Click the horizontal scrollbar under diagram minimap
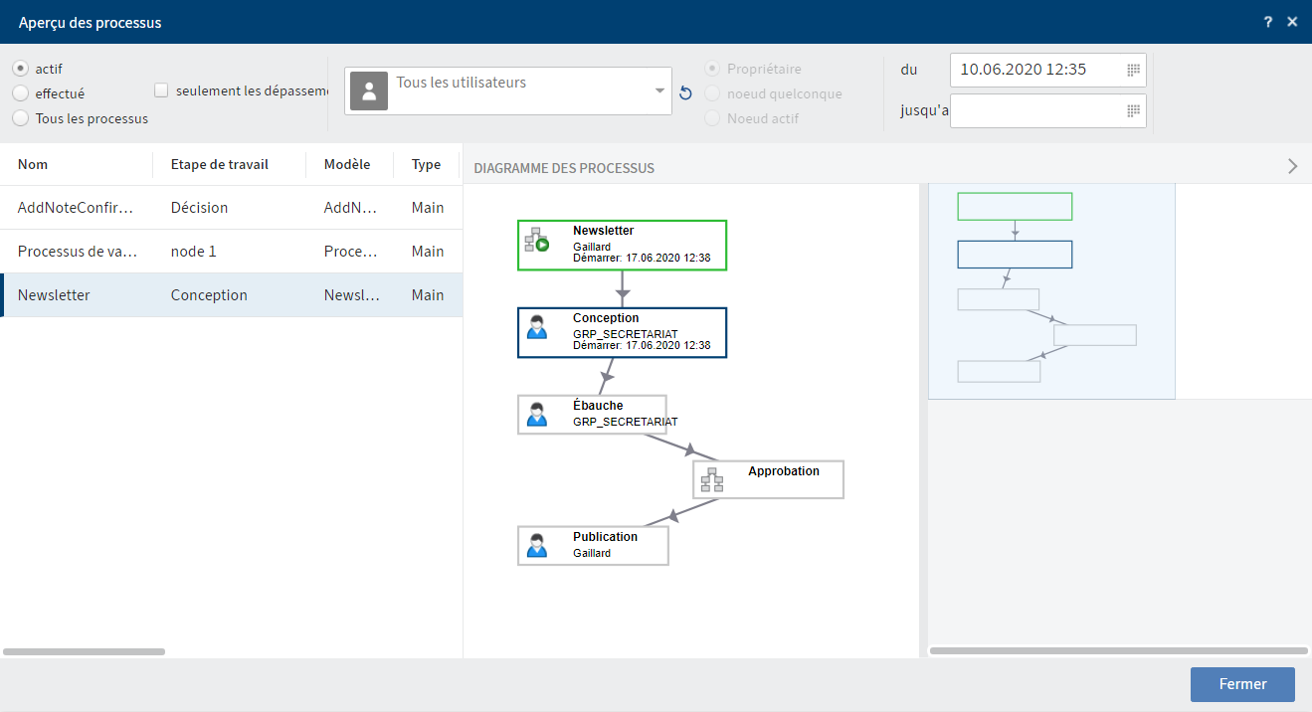The height and width of the screenshot is (712, 1312). [x=1118, y=651]
